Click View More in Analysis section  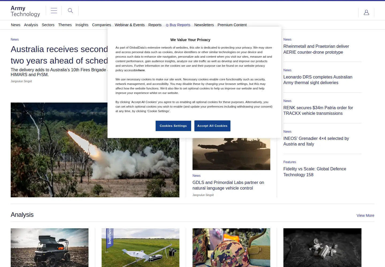365,215
